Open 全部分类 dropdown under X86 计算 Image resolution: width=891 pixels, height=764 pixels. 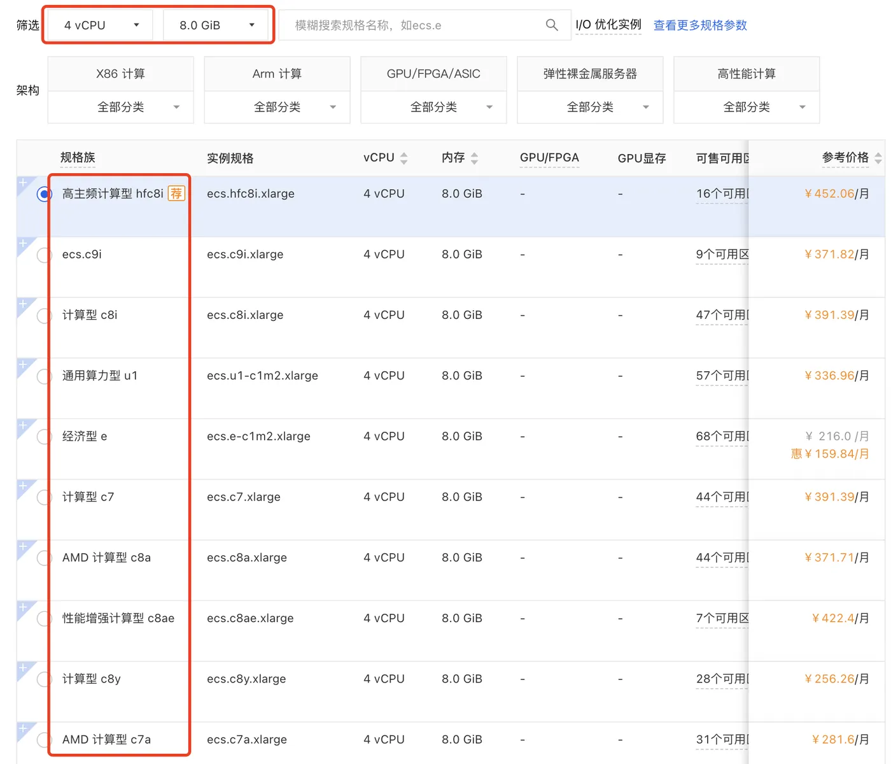click(121, 107)
